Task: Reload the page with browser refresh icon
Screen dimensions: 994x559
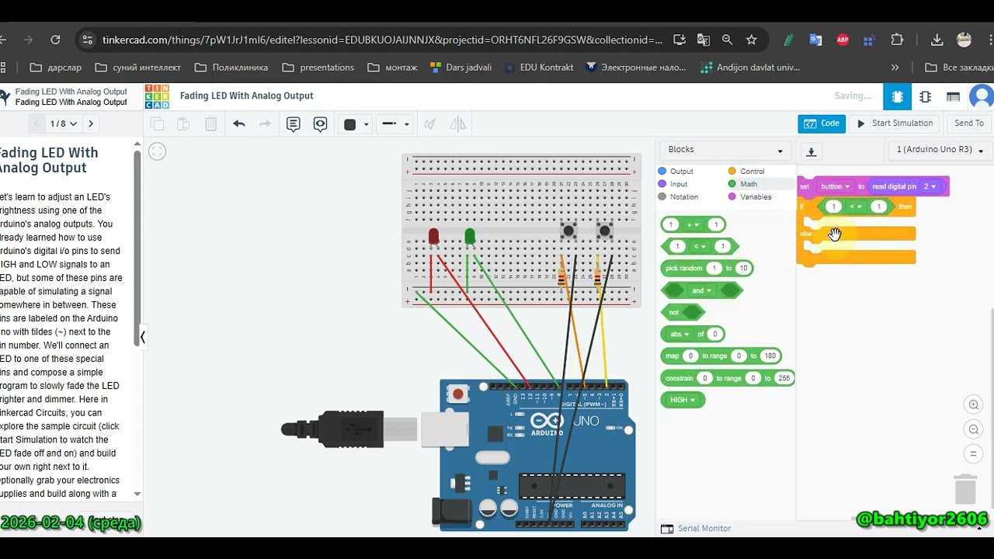Action: coord(55,40)
